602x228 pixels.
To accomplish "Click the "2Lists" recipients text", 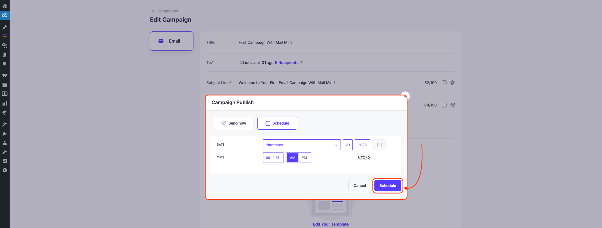I will 246,63.
